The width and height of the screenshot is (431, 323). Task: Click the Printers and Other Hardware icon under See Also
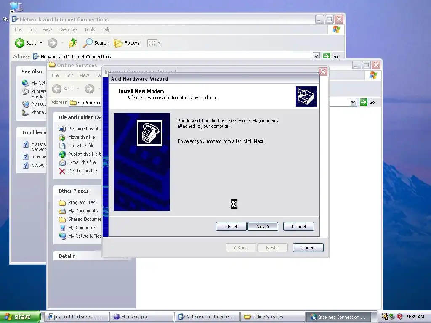point(25,92)
